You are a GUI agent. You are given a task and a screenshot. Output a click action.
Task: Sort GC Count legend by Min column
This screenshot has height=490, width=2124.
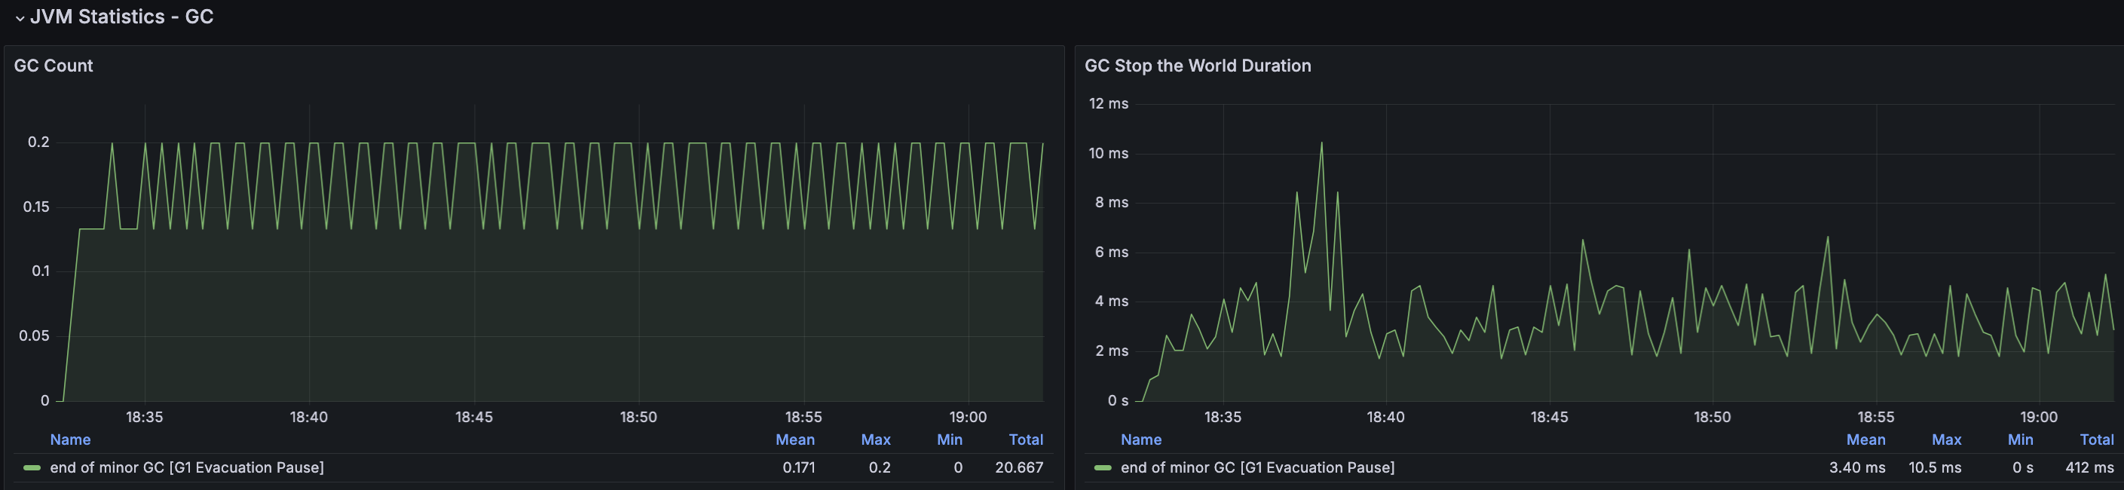tap(950, 439)
